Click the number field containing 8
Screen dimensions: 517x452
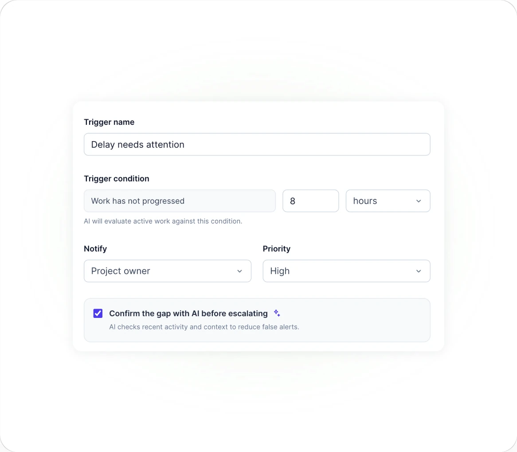310,201
